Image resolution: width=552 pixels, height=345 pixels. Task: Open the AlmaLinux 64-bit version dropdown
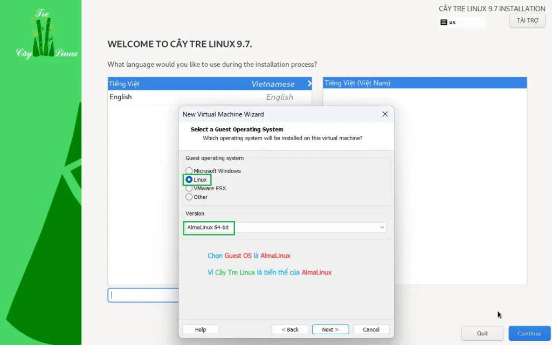[285, 227]
